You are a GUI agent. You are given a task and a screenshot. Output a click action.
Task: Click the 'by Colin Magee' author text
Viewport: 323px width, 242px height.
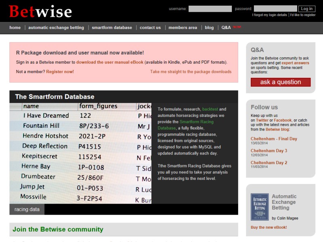coord(285,218)
